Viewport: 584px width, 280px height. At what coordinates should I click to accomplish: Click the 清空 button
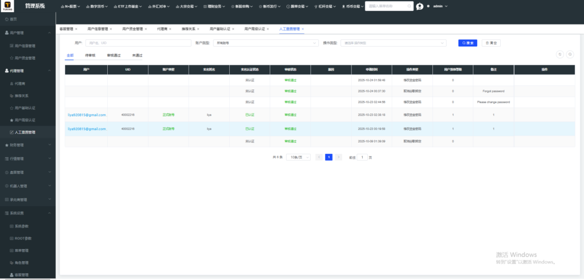point(491,43)
